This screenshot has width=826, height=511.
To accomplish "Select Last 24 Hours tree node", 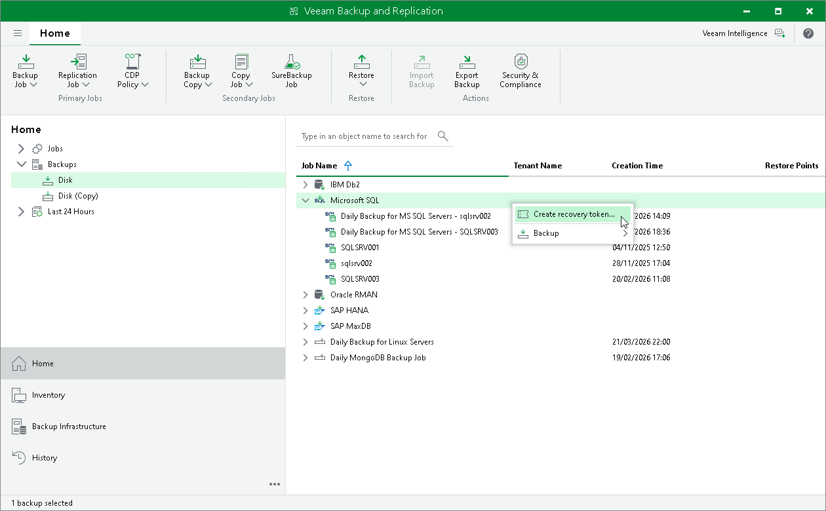I will click(x=71, y=212).
